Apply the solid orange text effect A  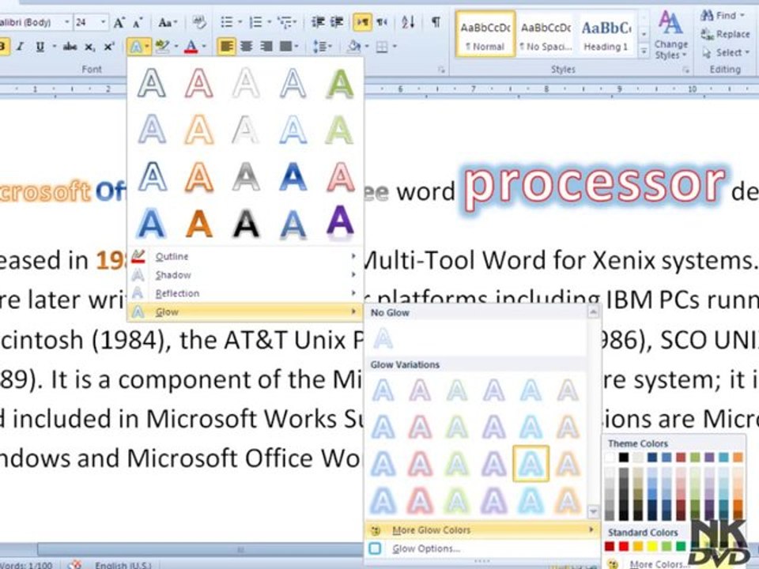tap(199, 224)
